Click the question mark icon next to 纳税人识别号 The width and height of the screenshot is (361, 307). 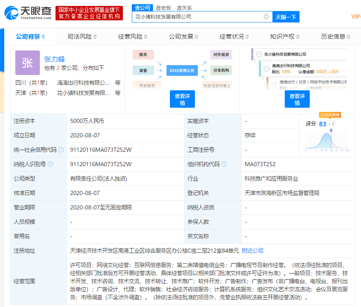coord(51,164)
